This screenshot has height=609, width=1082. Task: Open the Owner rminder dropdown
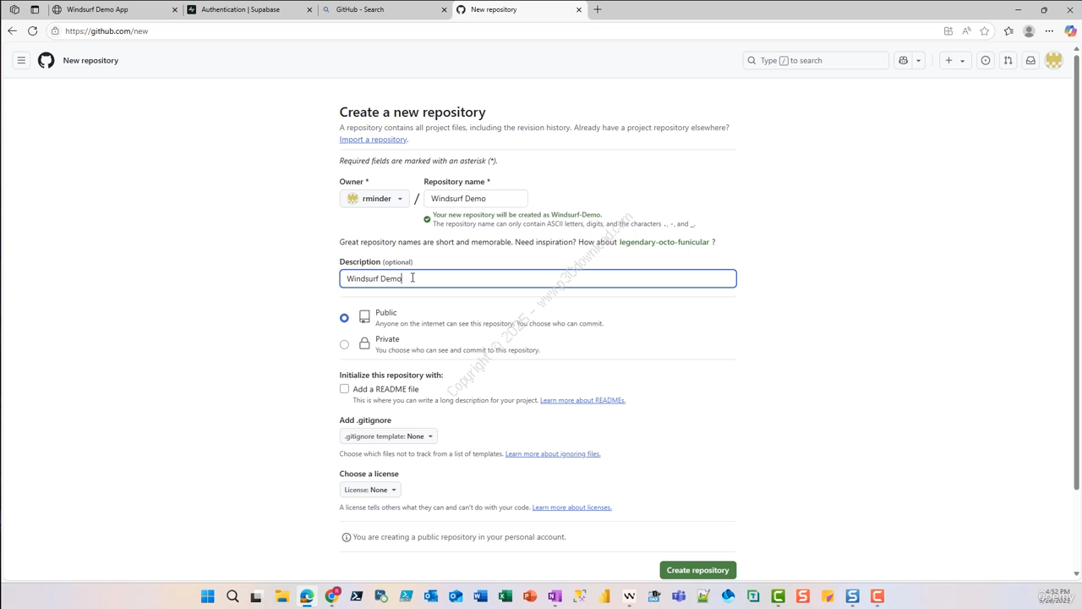[x=374, y=199]
